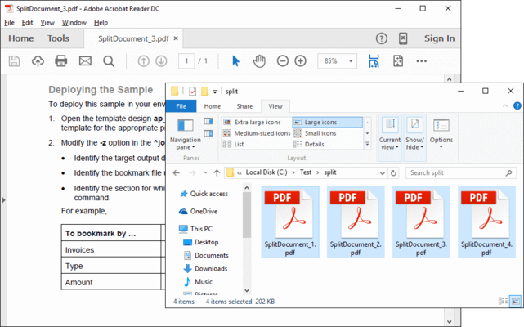Select the Hand pan tool
The image size is (524, 327).
click(x=259, y=61)
